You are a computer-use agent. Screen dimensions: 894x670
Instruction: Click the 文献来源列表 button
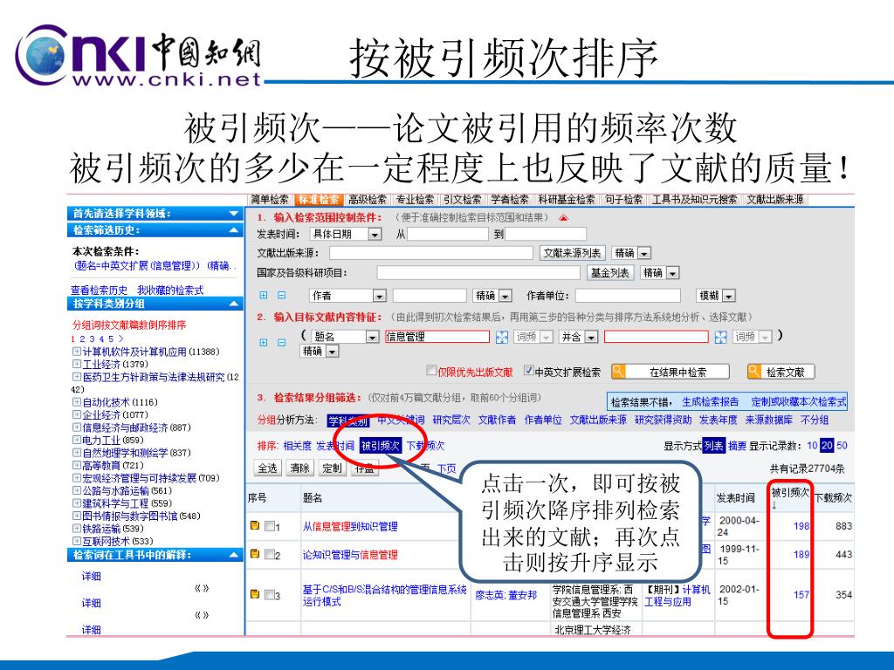(x=572, y=253)
